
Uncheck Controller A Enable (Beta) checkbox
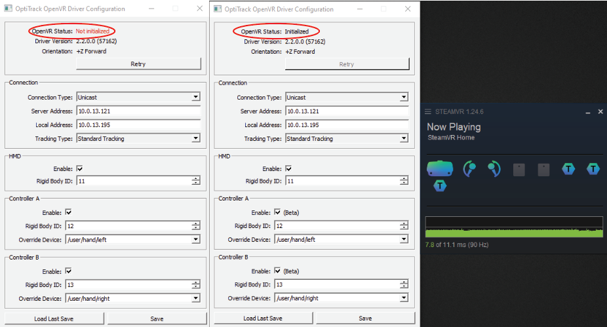(278, 212)
